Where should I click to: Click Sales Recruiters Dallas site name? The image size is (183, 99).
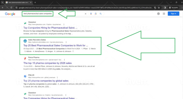coord(37,40)
